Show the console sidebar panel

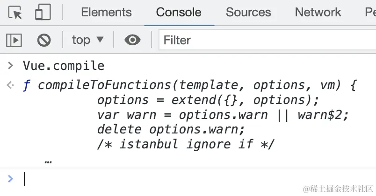[x=14, y=40]
